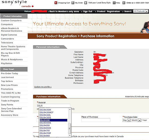Open the purchase date Day dropdown
149x140 pixels.
[129, 120]
